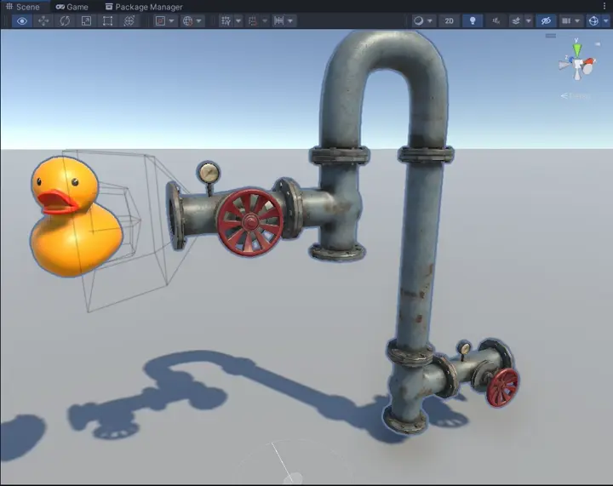Select the Rotate tool
613x486 pixels.
click(x=65, y=20)
